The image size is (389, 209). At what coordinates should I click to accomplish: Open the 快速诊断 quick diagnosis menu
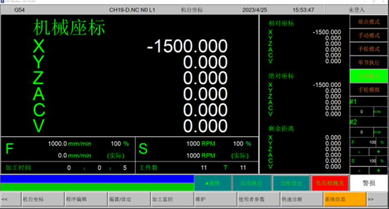(x=302, y=199)
